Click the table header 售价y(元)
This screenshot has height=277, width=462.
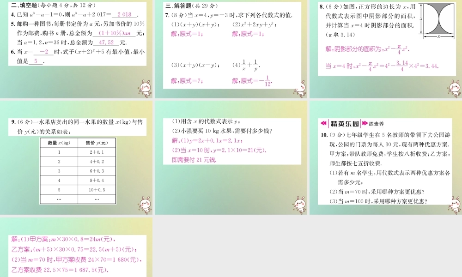(97, 143)
